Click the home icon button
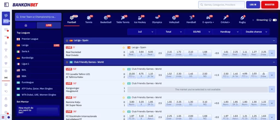 (26, 25)
